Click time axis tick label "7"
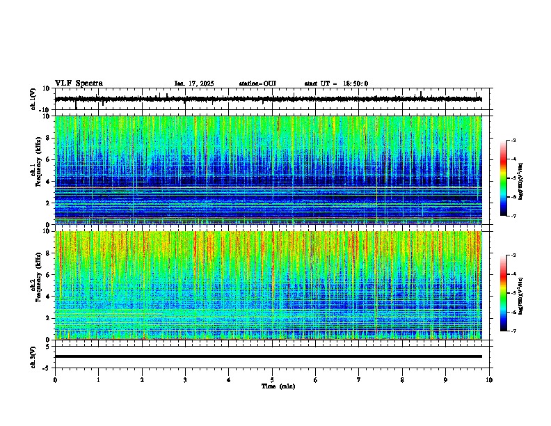Screen dimensions: 551x426 coord(359,380)
